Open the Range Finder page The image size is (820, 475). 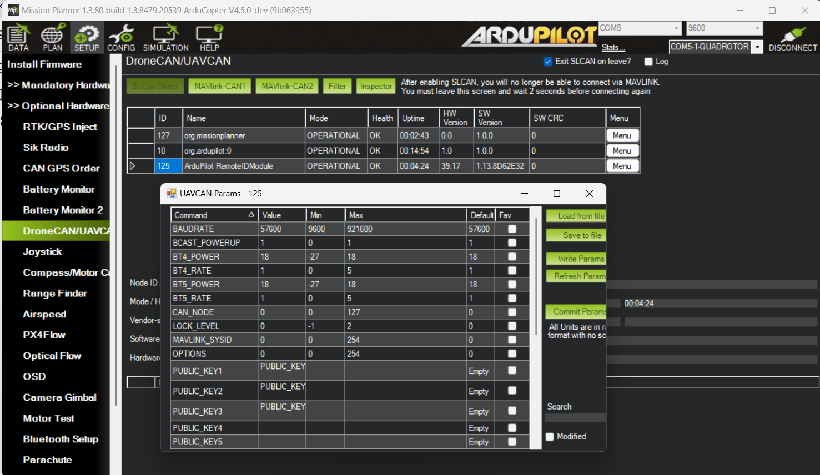[55, 294]
